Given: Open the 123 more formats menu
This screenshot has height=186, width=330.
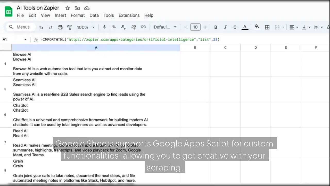Looking at the screenshot, I should 143,27.
